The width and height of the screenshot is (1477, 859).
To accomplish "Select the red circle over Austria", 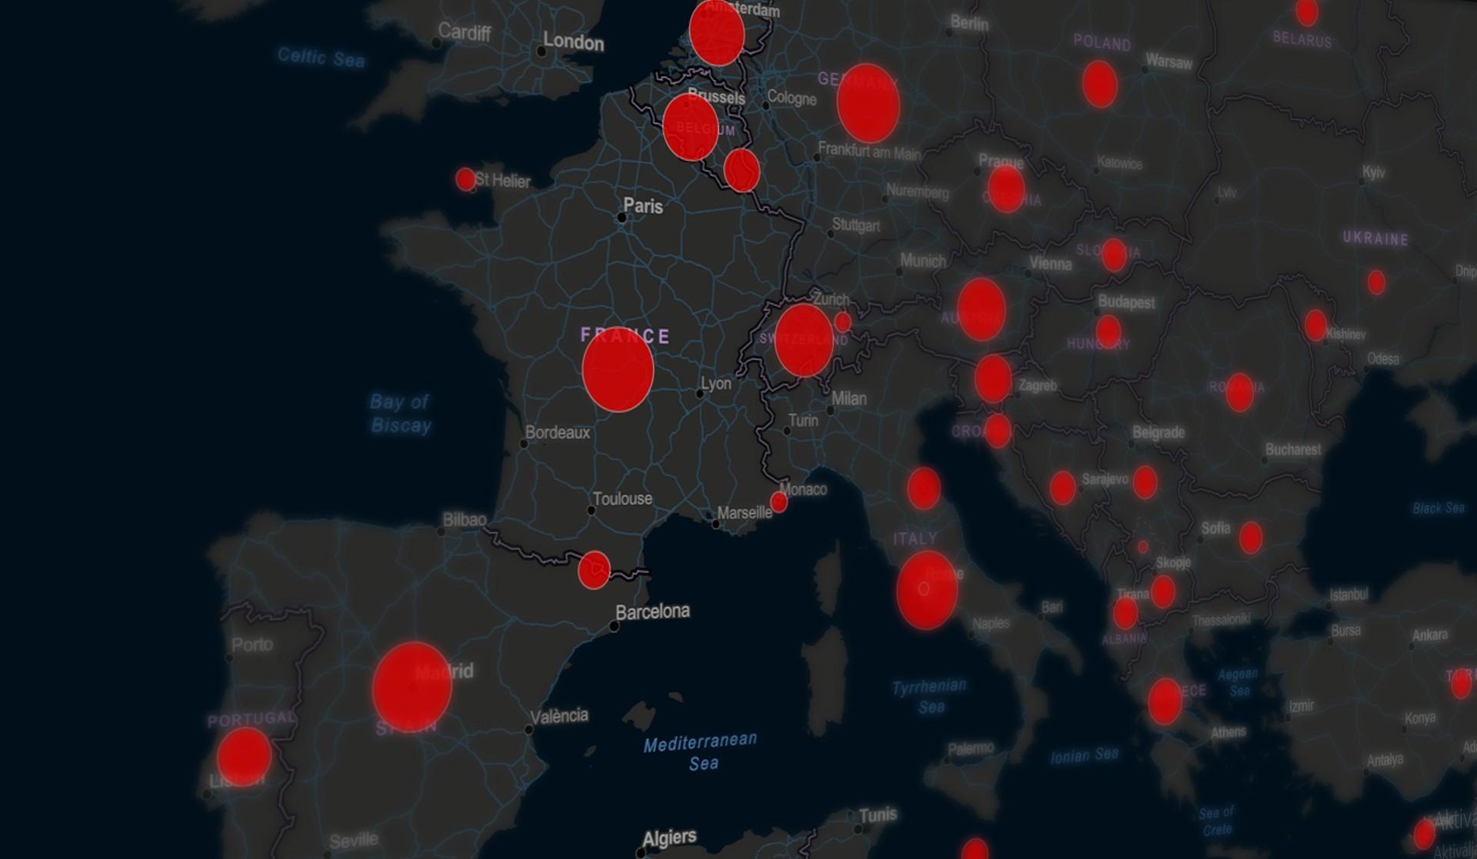I will pos(981,310).
